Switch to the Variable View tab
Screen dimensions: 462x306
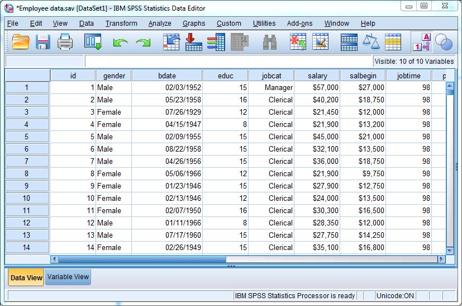(68, 277)
